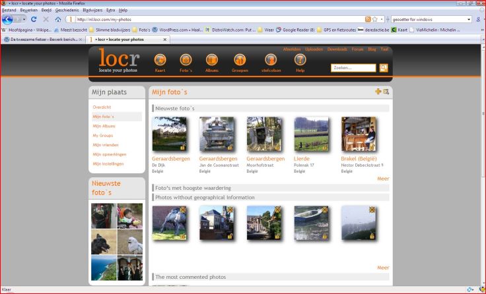
Task: Click the Brakel (België) photo title link
Action: click(359, 158)
